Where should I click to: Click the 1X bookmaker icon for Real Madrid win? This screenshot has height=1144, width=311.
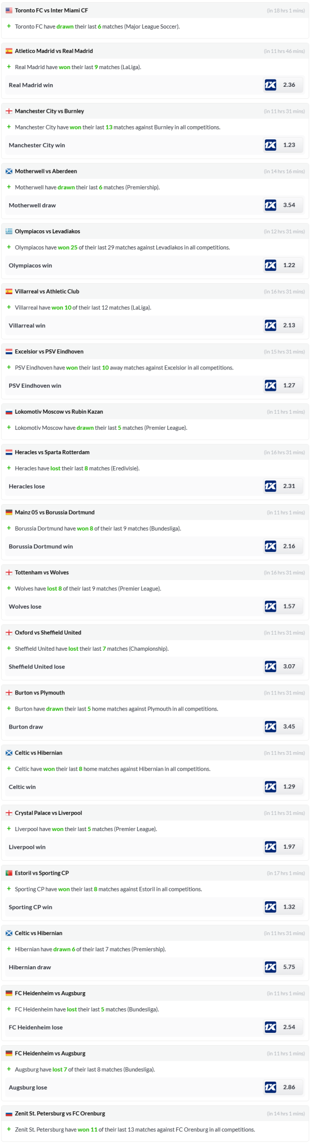click(x=271, y=85)
